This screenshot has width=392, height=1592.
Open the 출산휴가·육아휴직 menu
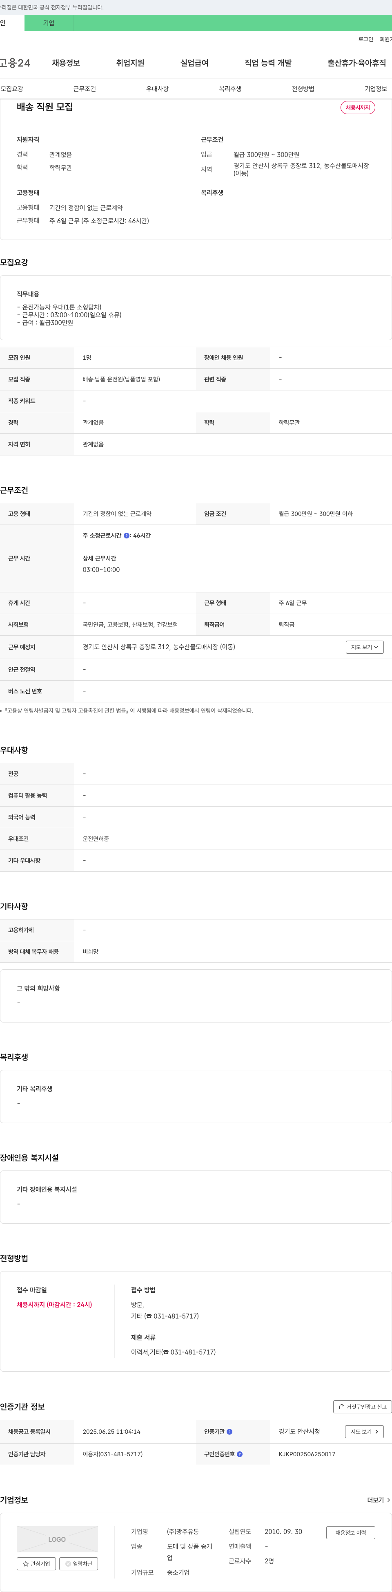tap(357, 63)
